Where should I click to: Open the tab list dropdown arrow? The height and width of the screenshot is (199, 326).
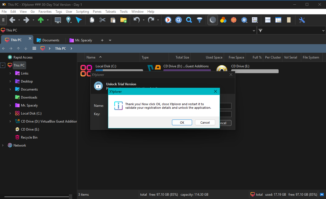pos(110,40)
